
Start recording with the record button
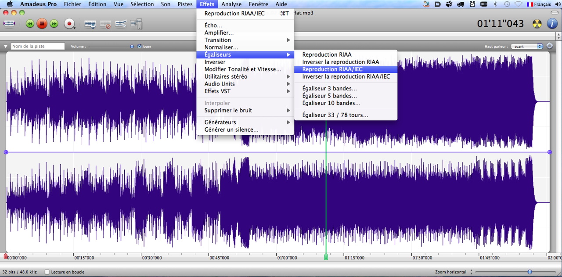point(69,24)
